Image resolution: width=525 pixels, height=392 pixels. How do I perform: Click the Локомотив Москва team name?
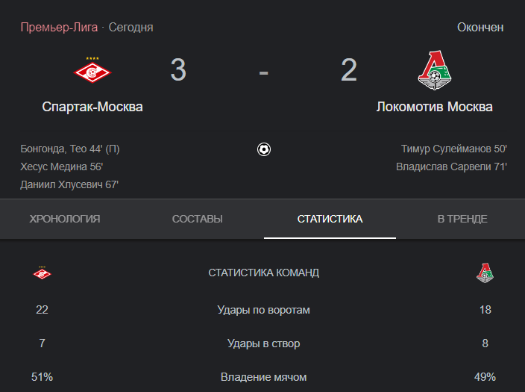(434, 107)
